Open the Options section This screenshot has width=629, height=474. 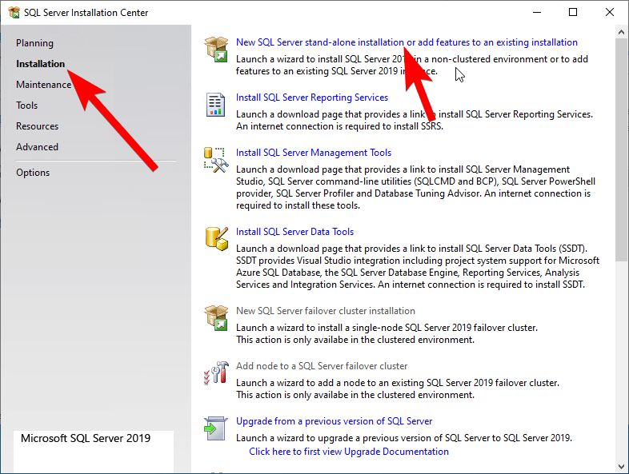[33, 173]
